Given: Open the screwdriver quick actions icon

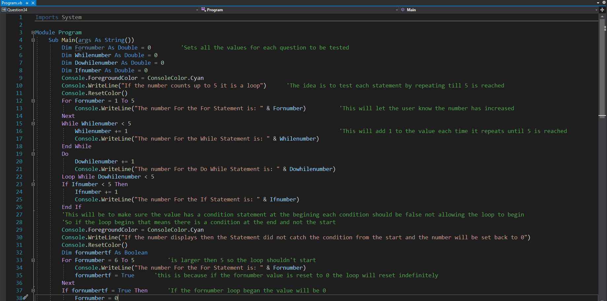Looking at the screenshot, I should tap(25, 297).
